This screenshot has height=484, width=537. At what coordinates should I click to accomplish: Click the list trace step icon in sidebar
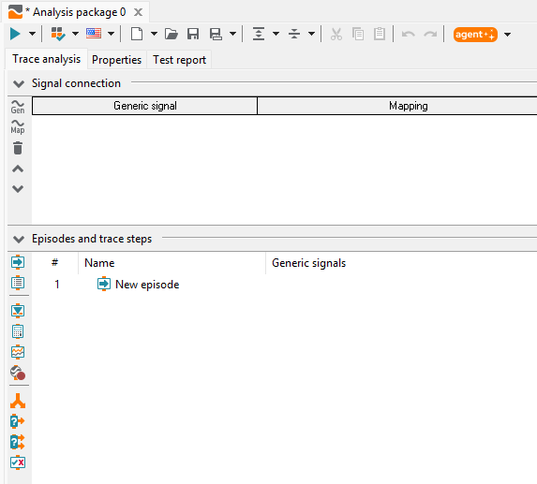point(18,283)
